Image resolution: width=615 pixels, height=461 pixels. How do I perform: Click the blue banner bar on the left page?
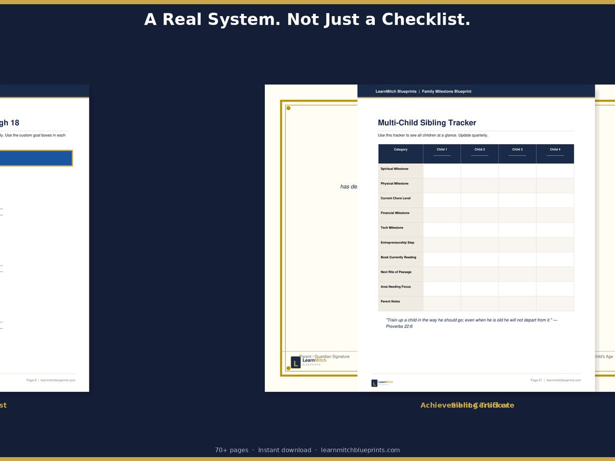[x=36, y=158]
